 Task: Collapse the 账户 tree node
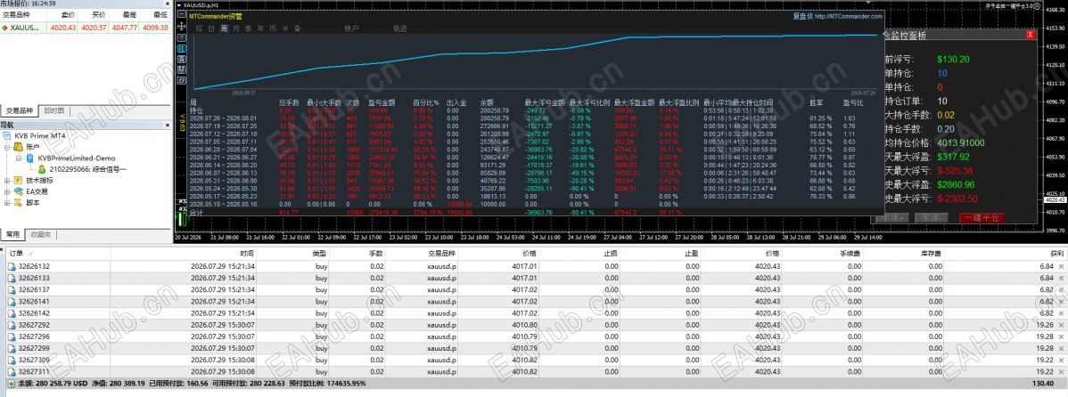coord(7,147)
